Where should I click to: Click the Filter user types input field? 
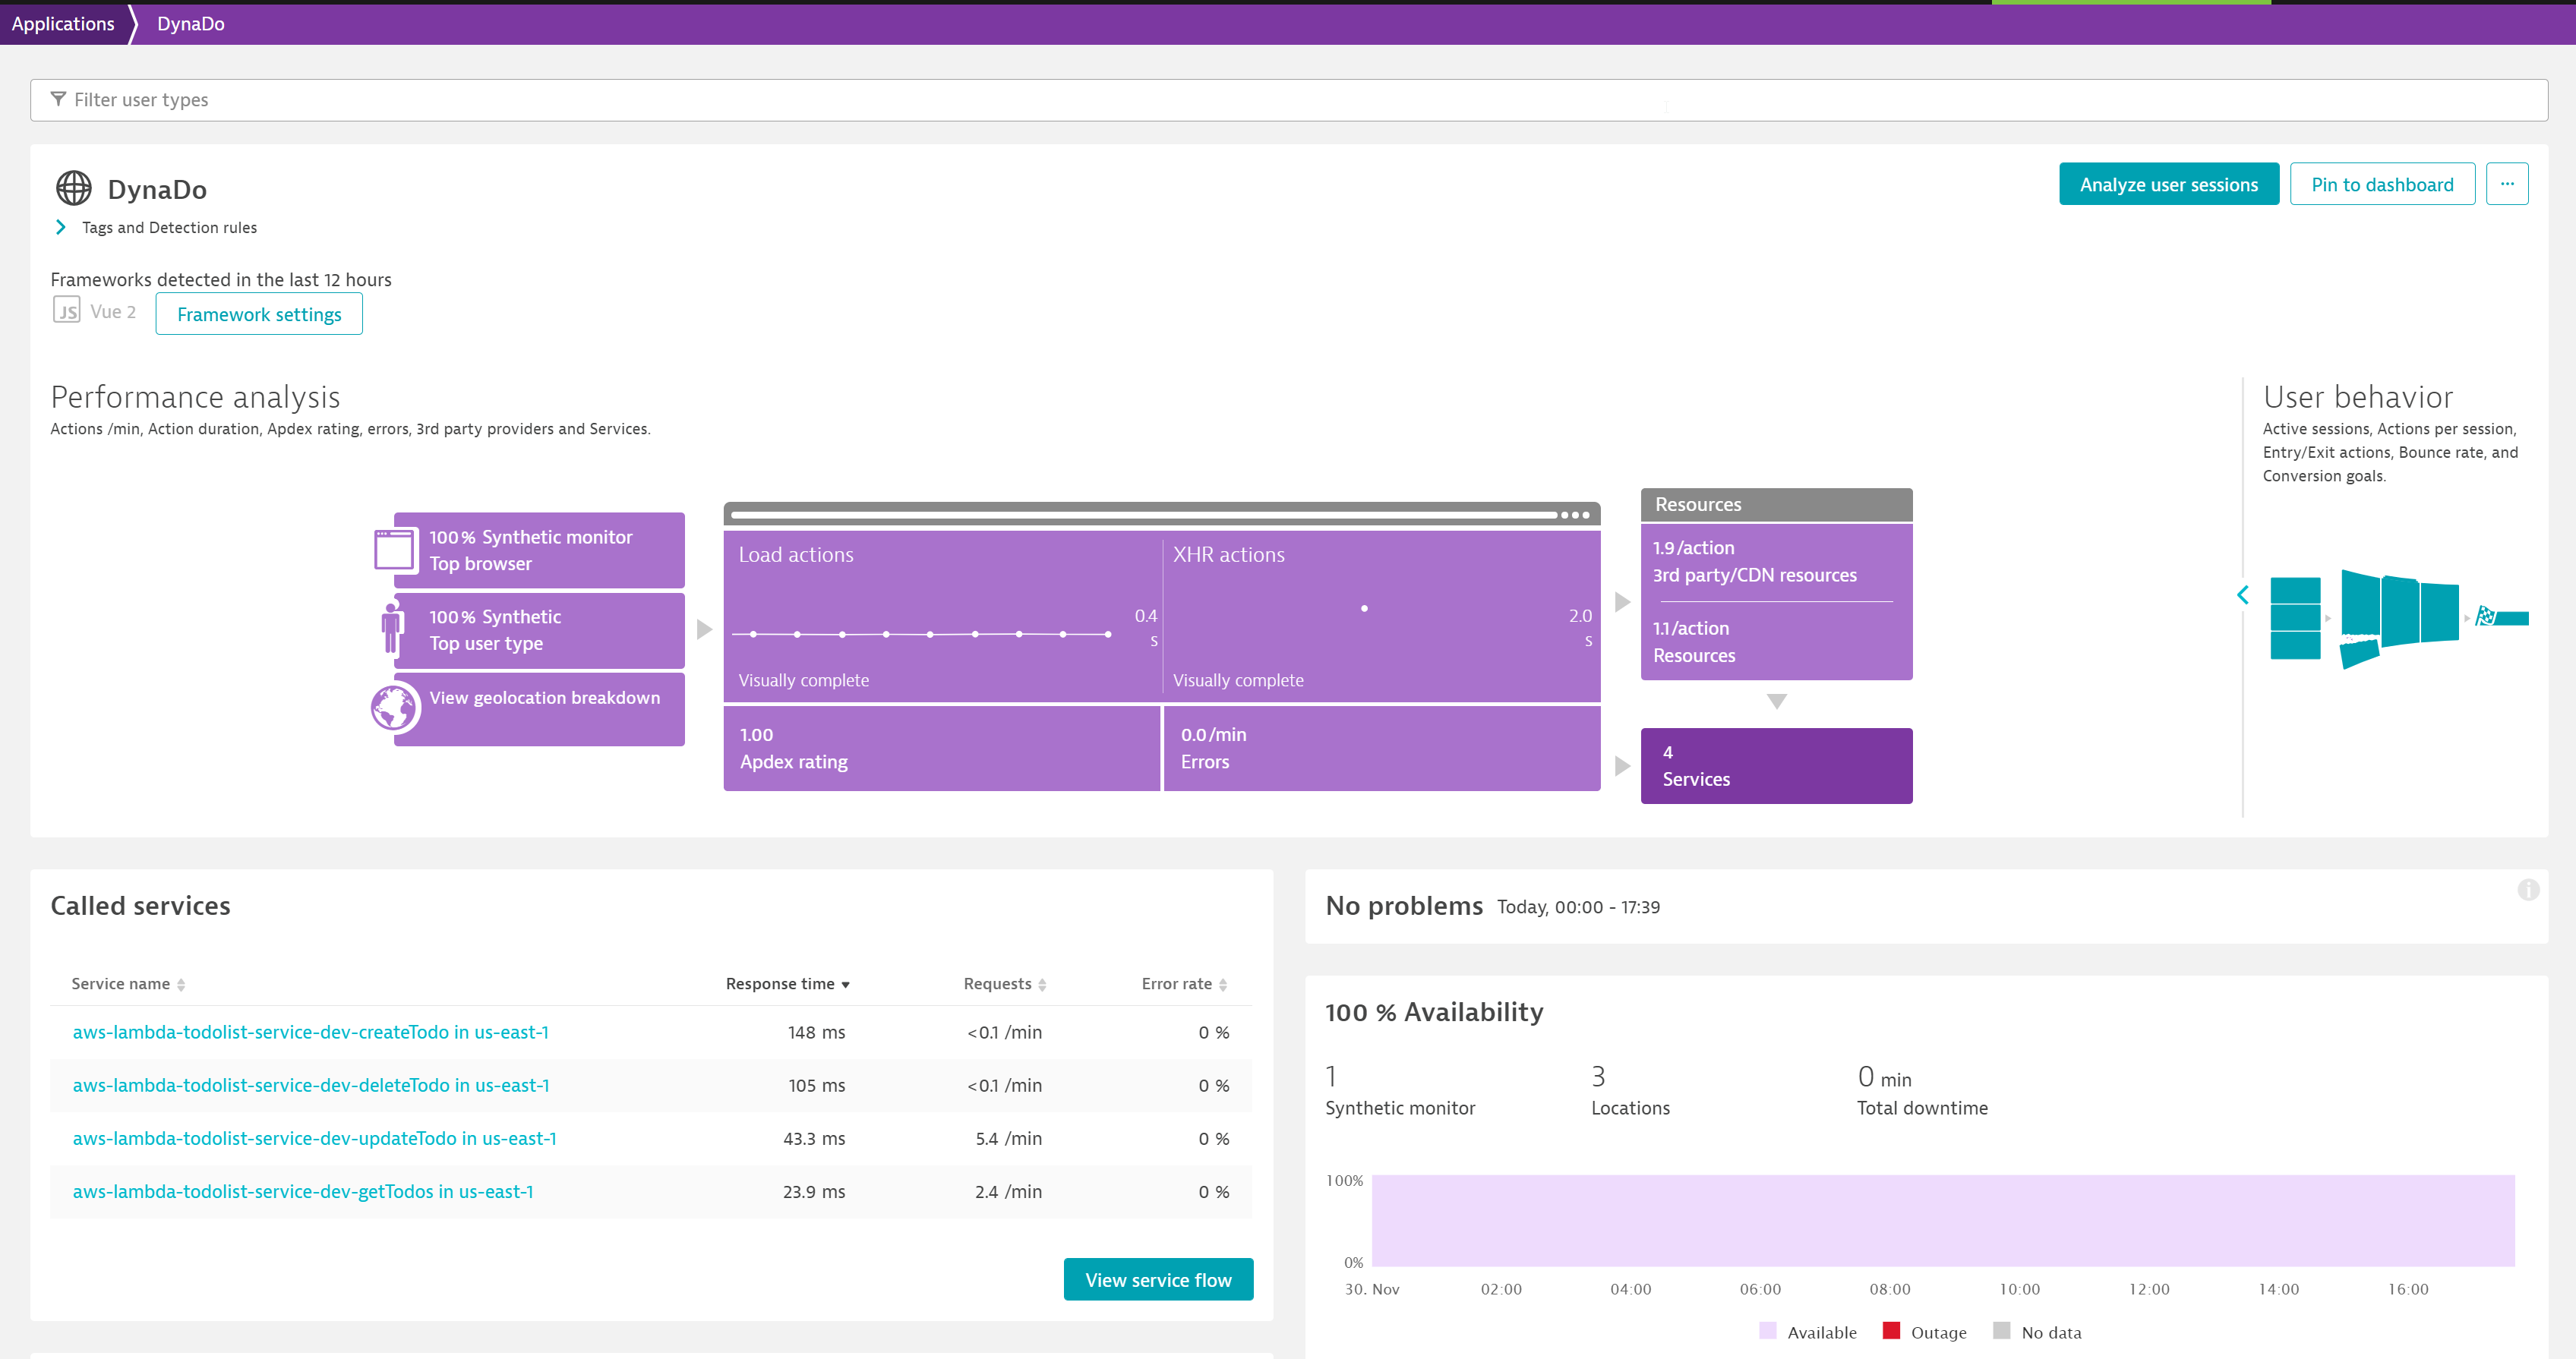tap(1290, 99)
